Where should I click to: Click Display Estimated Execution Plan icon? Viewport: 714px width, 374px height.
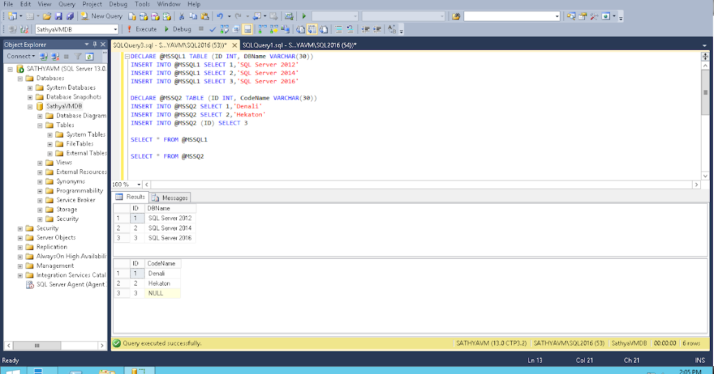(x=224, y=29)
